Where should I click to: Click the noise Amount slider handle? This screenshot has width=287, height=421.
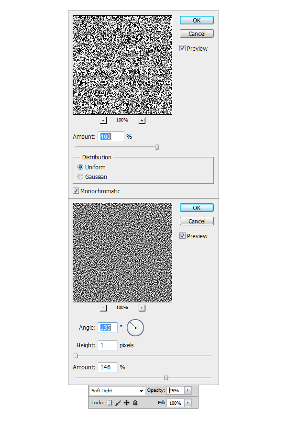[x=157, y=147]
